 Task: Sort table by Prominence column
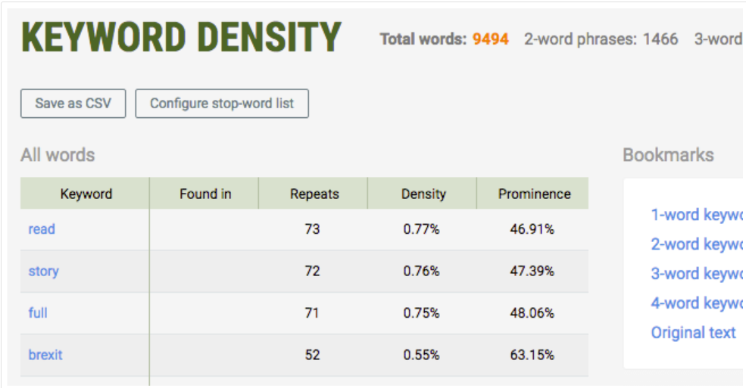(534, 194)
